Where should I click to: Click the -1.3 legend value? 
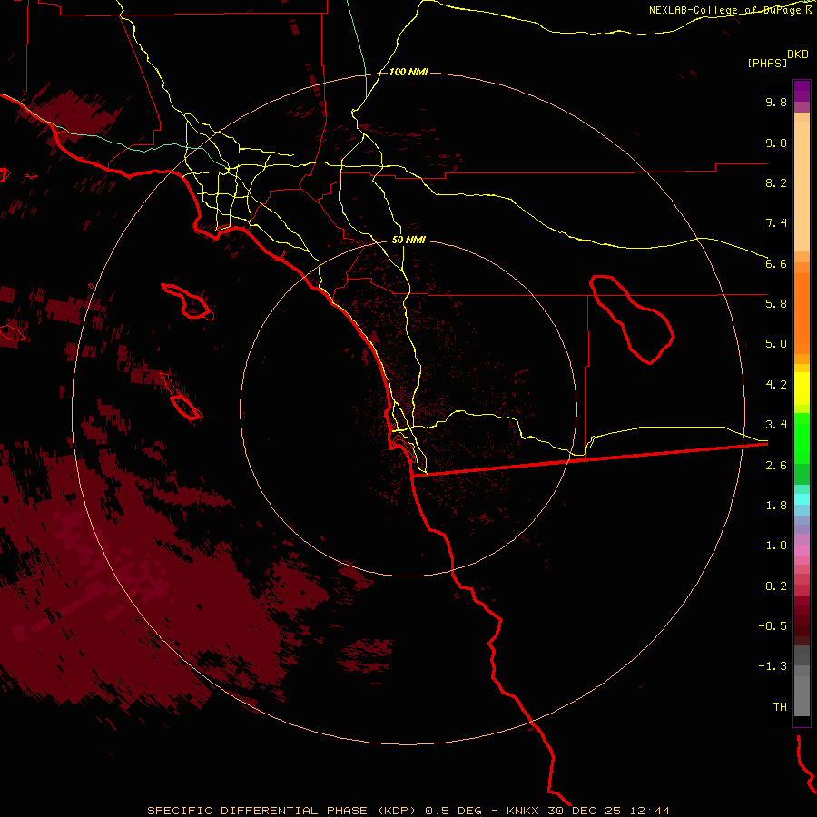click(x=773, y=666)
